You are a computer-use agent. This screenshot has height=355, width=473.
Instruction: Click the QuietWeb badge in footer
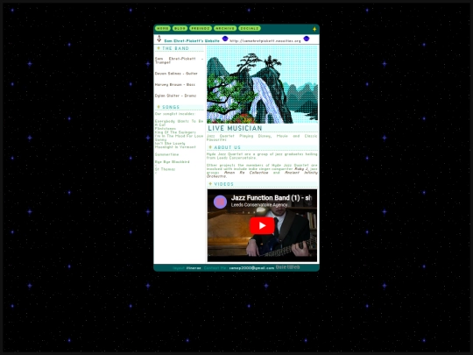(288, 267)
